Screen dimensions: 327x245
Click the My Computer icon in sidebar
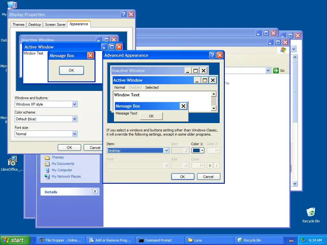47,170
